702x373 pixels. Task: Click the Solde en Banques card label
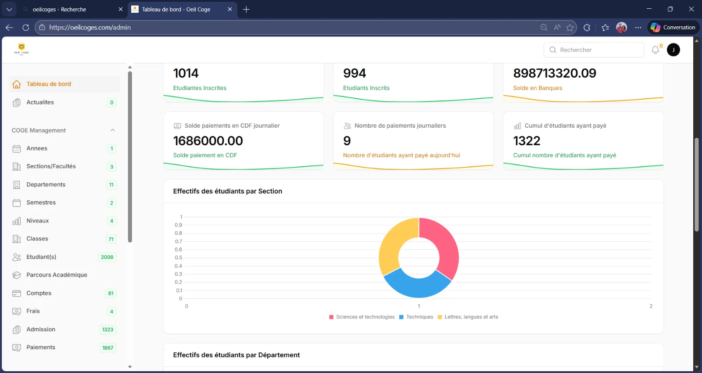[x=537, y=88]
